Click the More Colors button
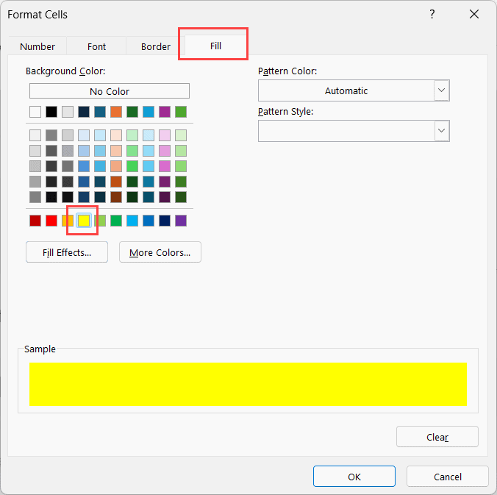The image size is (497, 495). point(160,252)
